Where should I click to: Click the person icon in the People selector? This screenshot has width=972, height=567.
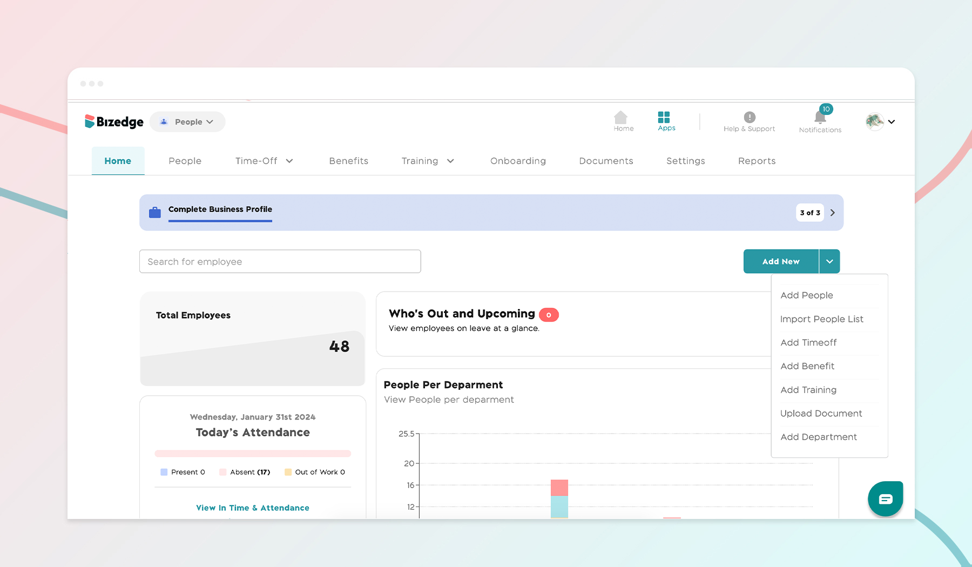click(164, 122)
